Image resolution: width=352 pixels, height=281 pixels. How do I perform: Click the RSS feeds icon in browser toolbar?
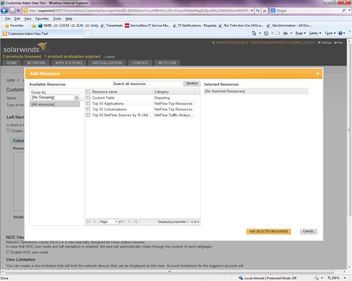point(266,33)
